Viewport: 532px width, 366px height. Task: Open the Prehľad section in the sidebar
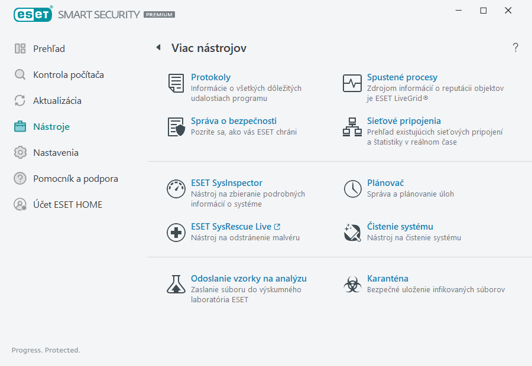pos(49,48)
